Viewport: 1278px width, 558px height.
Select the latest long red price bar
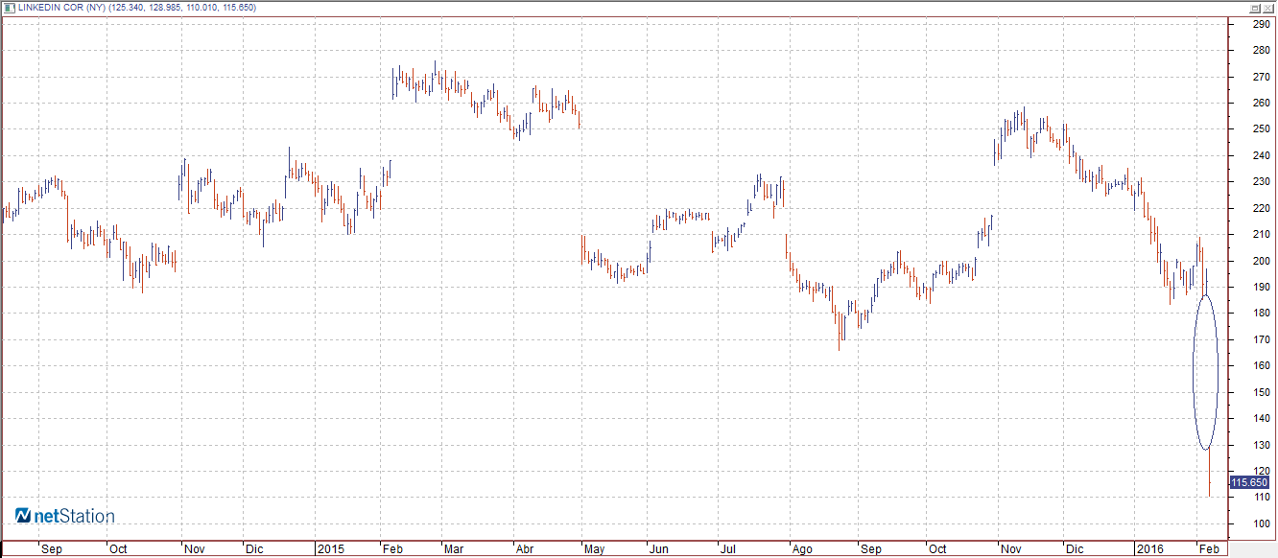[x=1209, y=473]
